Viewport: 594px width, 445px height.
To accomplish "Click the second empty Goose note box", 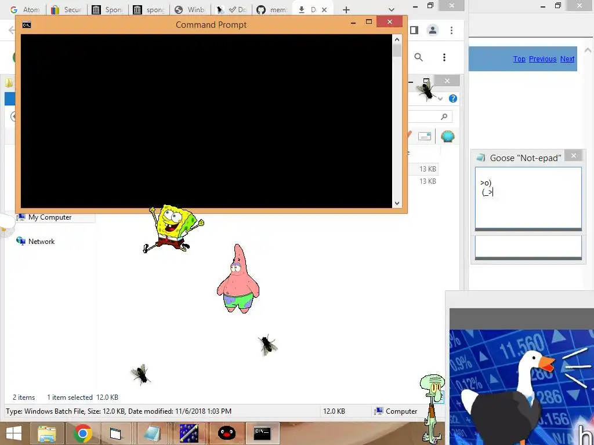I will (x=528, y=247).
